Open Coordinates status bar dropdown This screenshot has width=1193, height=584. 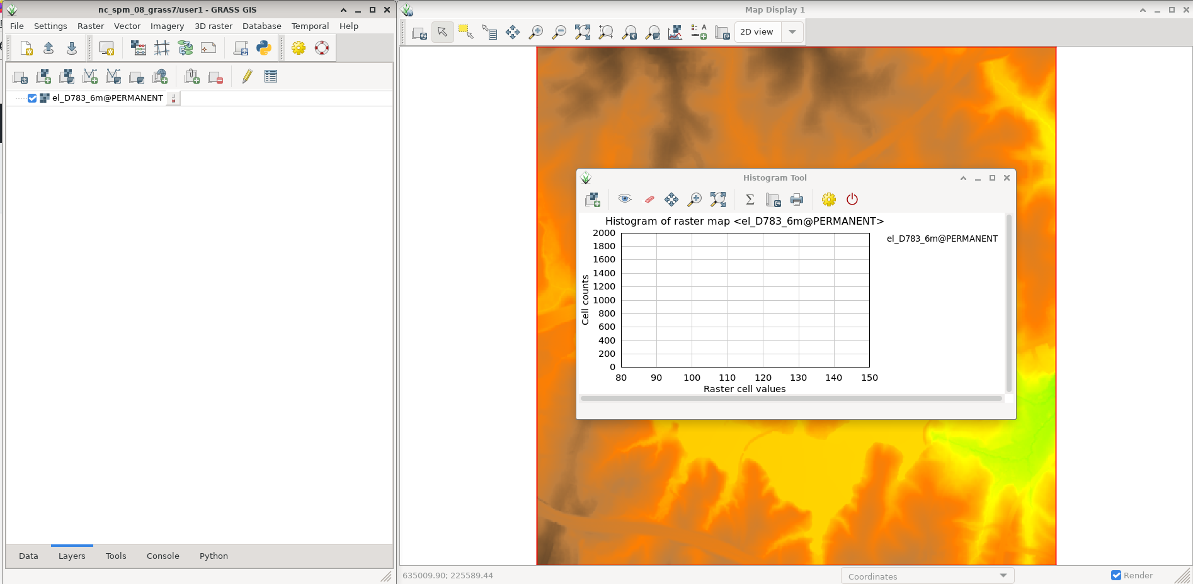[927, 576]
